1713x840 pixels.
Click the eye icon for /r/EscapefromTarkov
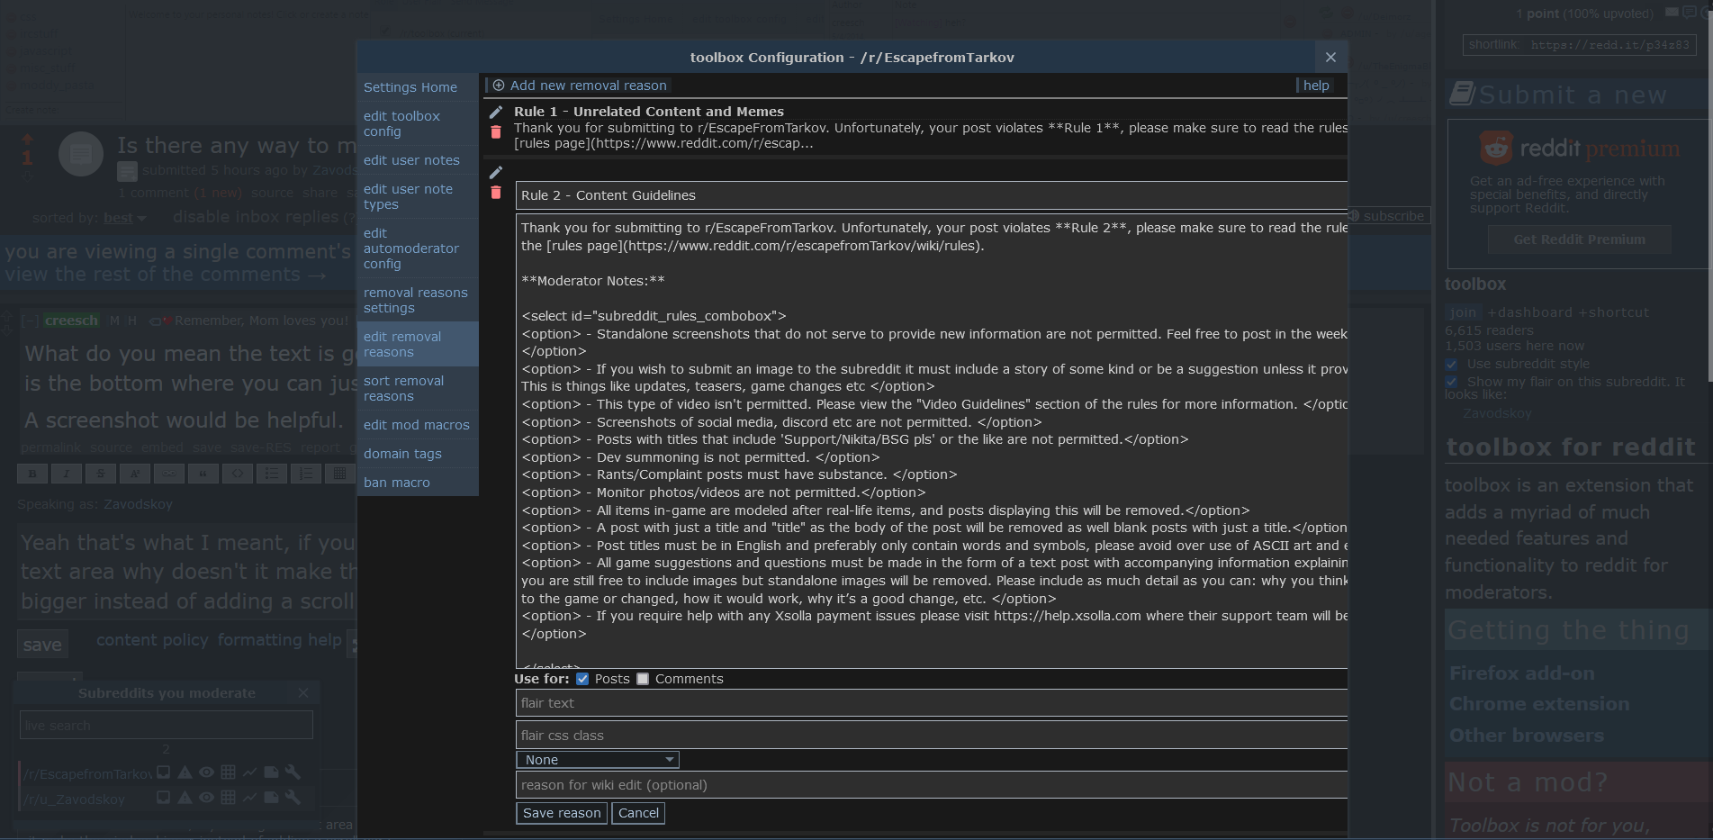tap(206, 772)
